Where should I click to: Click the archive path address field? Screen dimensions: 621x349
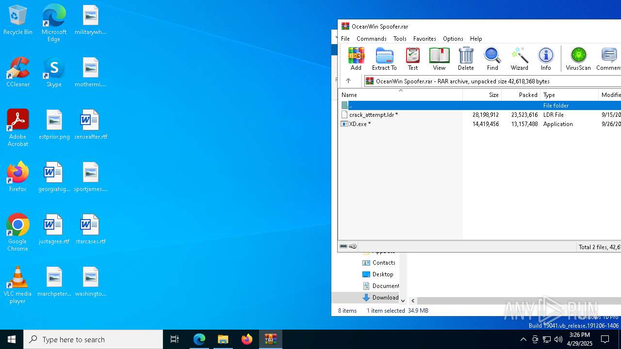point(492,81)
